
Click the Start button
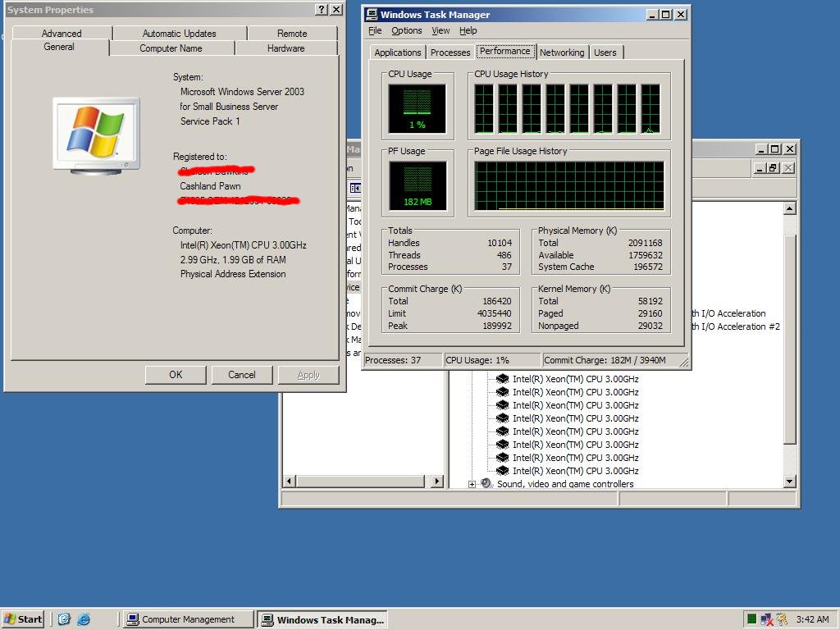pos(23,619)
